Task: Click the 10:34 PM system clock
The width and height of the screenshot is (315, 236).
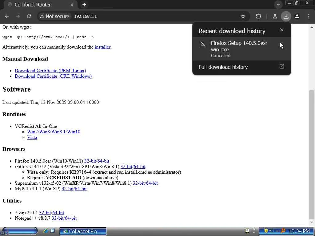Action: pos(299,231)
